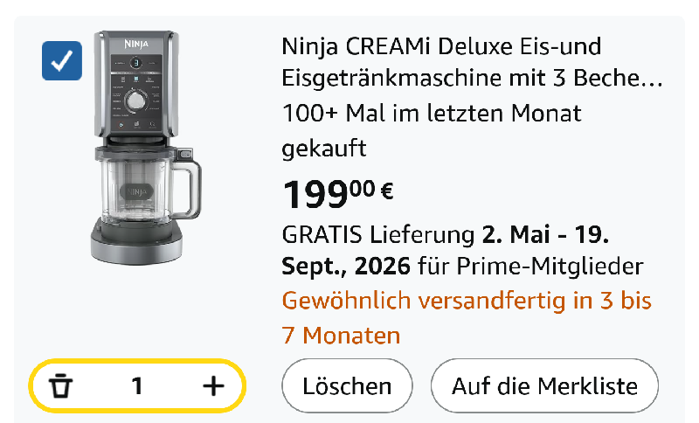Click the GRATIS Lieferung text

tap(377, 235)
